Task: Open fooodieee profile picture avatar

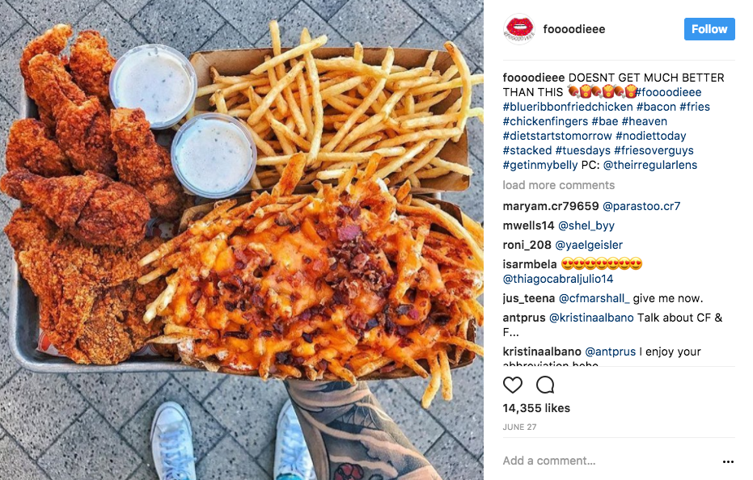Action: pos(519,29)
